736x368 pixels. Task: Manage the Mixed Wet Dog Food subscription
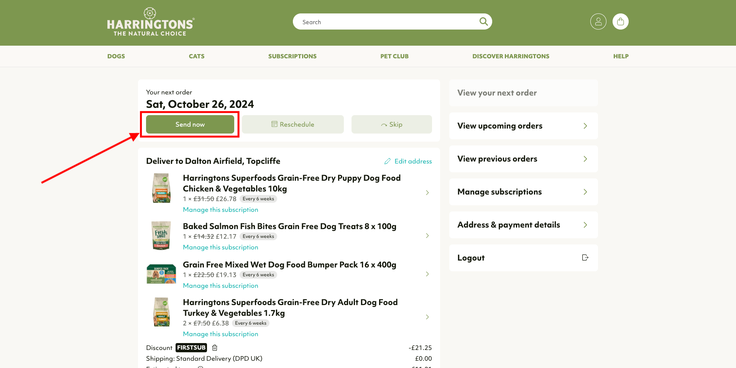coord(221,285)
